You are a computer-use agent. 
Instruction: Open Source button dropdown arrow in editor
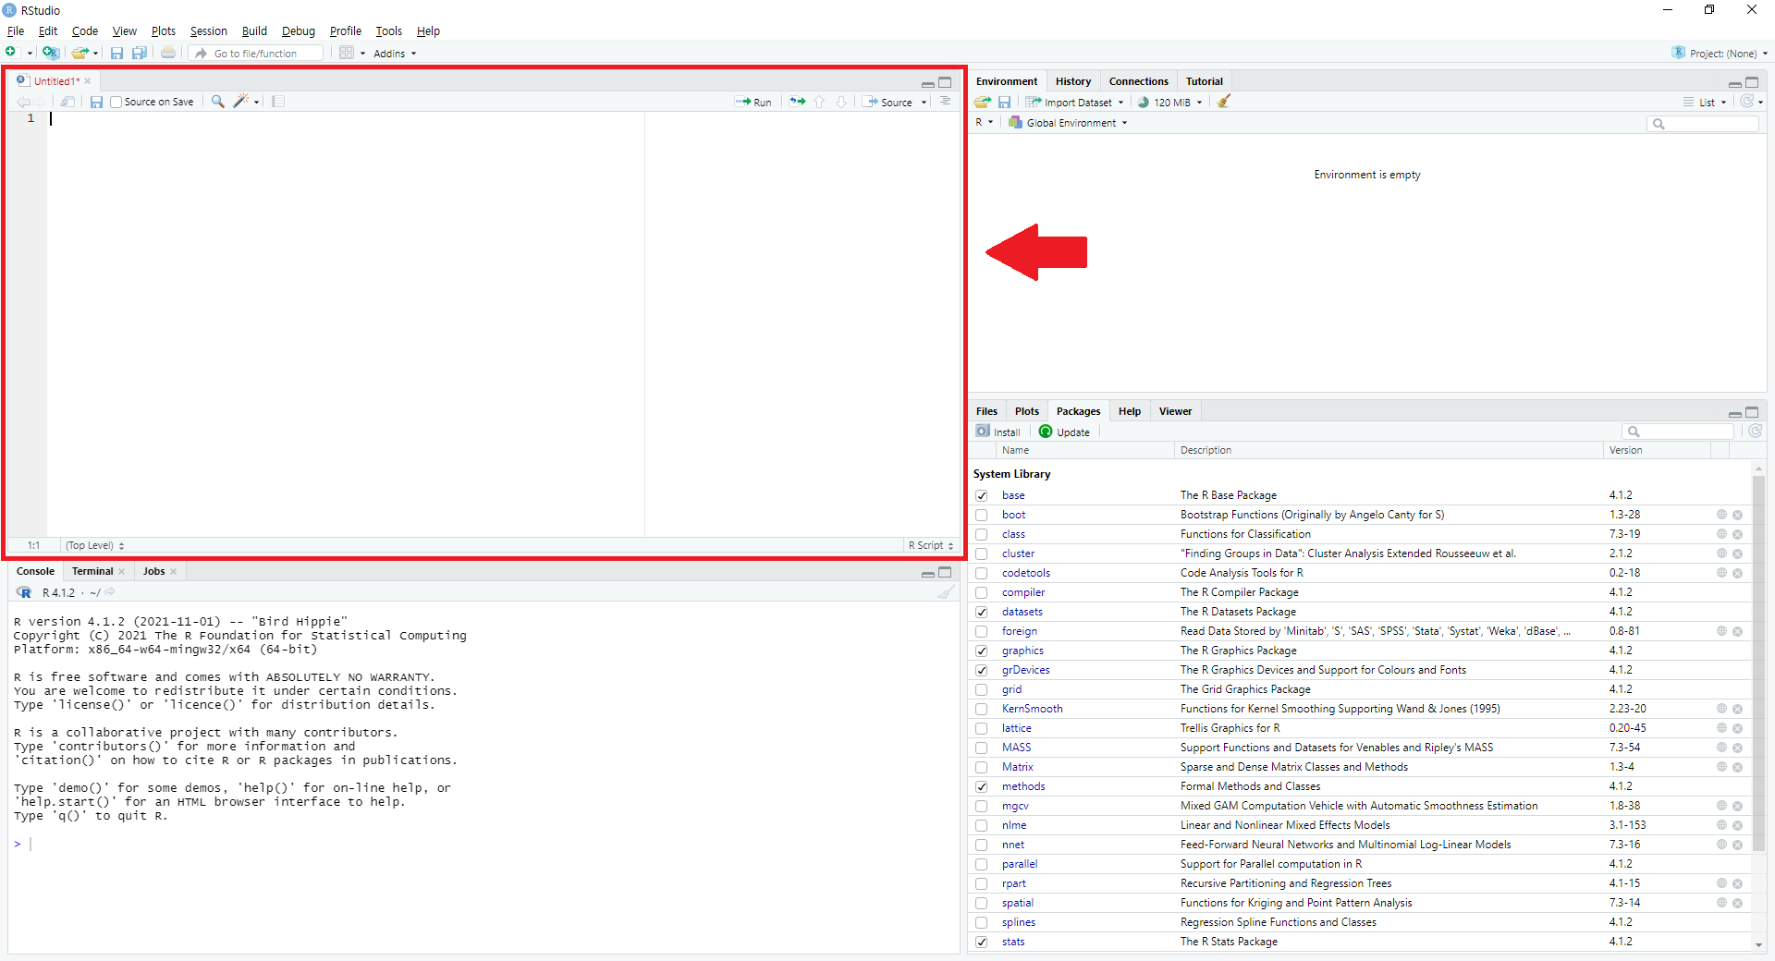click(x=924, y=103)
